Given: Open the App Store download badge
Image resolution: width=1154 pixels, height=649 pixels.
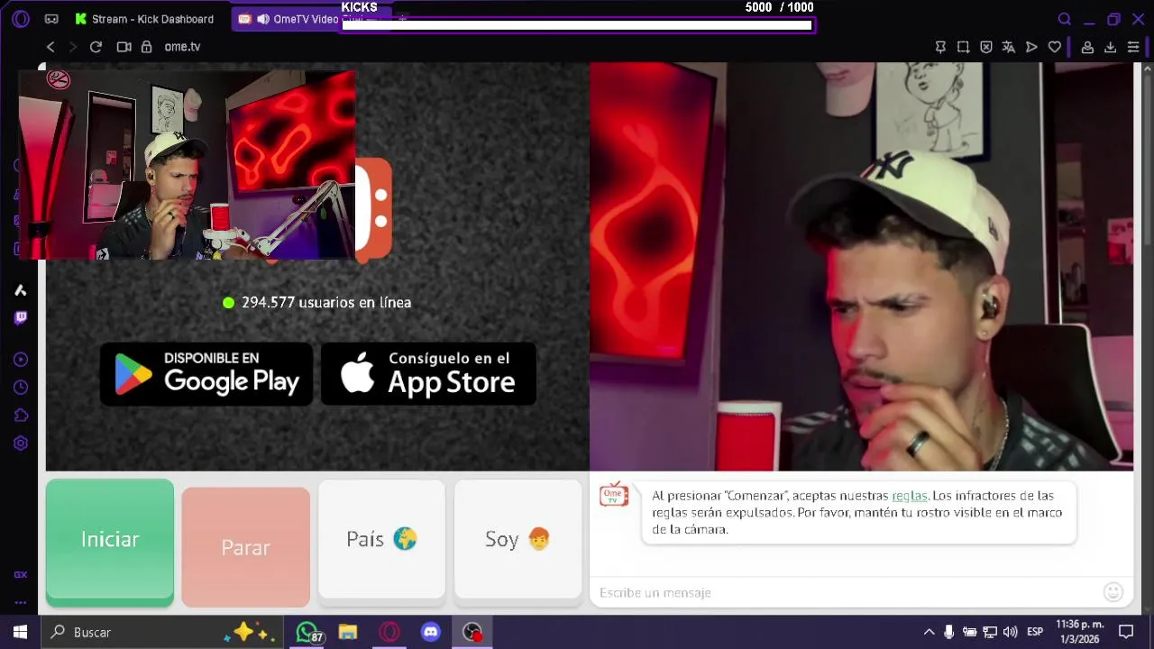Looking at the screenshot, I should pyautogui.click(x=428, y=373).
